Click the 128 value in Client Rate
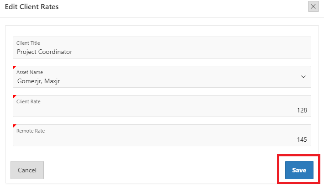324x192 pixels. (301, 110)
